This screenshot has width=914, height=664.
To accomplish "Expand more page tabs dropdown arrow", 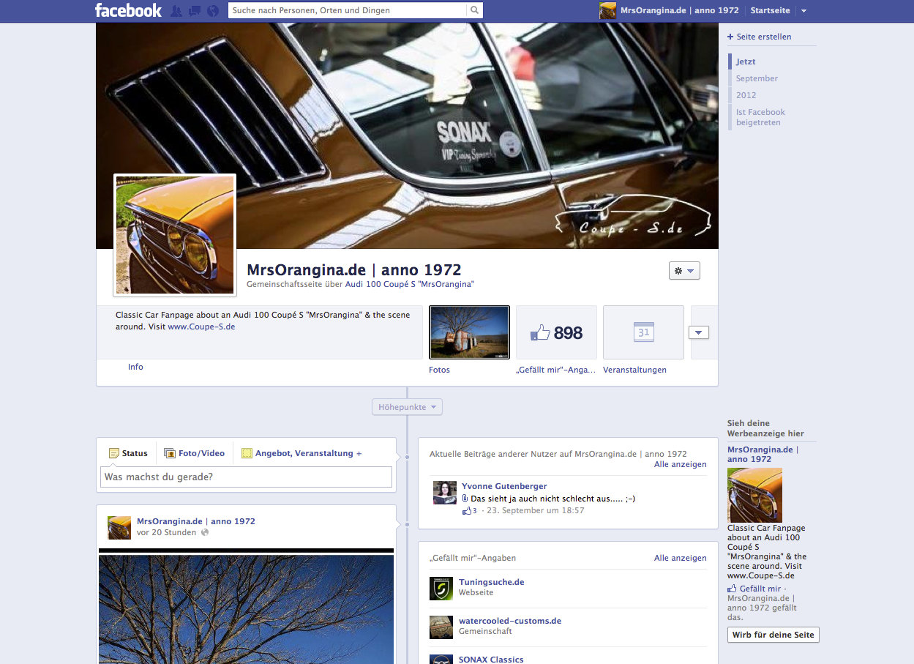I will coord(699,333).
